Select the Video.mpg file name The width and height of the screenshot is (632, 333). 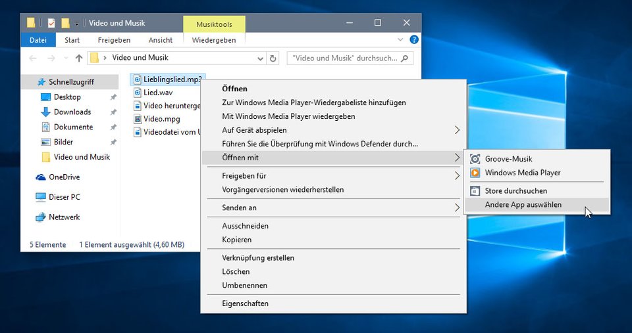(162, 119)
